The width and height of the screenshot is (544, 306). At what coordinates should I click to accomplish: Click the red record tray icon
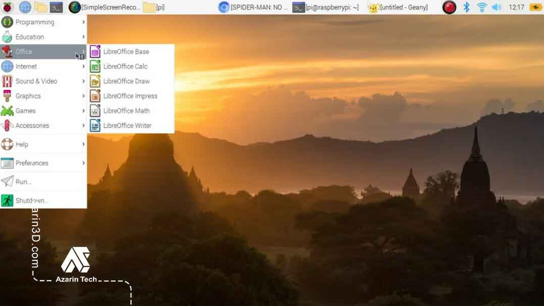coord(449,7)
